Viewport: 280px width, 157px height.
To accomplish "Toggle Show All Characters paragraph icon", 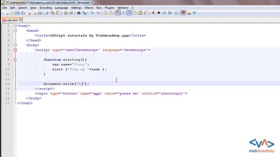I will (123, 13).
